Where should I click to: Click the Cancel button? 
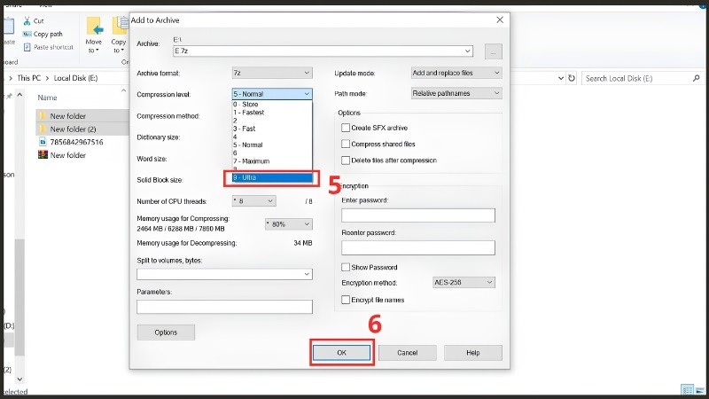[408, 353]
